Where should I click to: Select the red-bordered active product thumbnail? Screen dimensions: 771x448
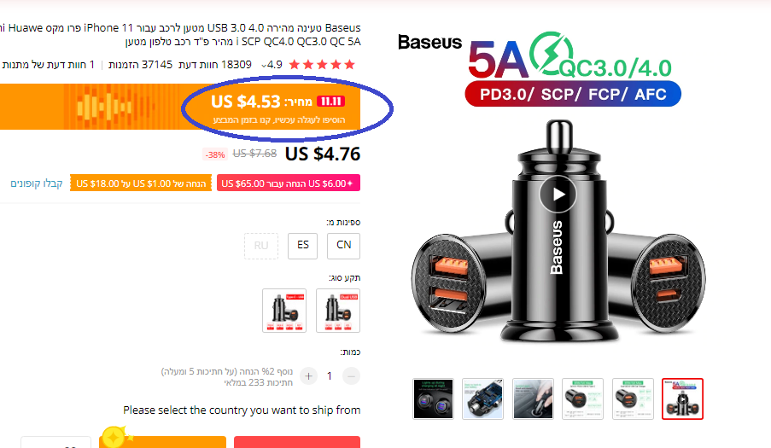682,399
